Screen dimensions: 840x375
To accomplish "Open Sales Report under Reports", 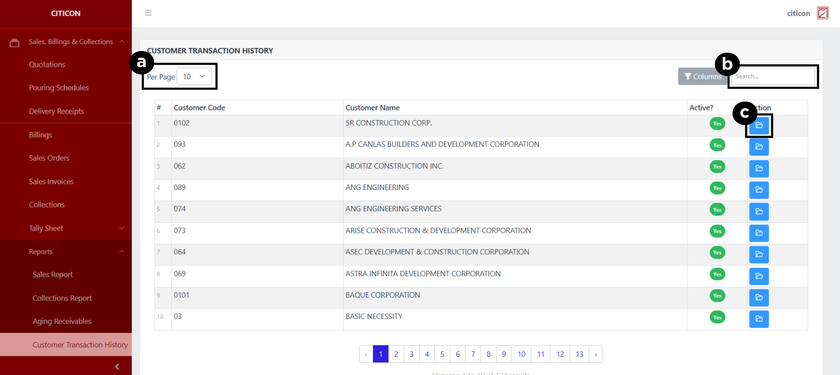I will [52, 275].
